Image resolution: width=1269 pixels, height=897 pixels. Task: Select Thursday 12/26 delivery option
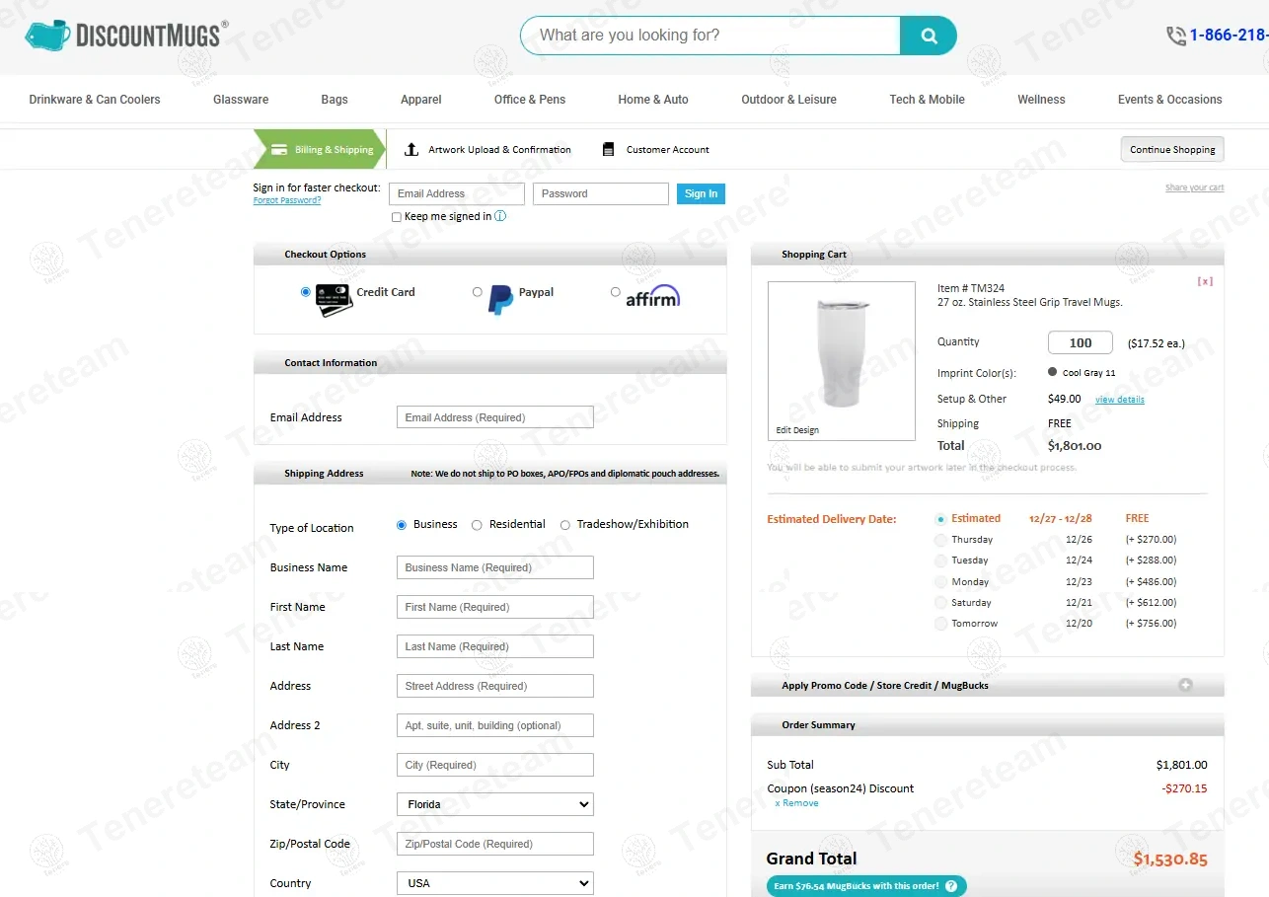click(x=941, y=540)
